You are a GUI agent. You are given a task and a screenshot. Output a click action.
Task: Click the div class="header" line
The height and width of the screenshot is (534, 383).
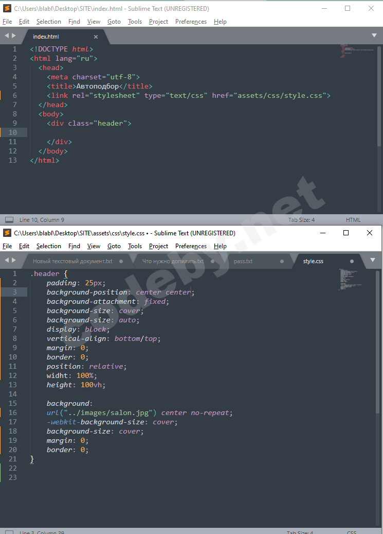89,123
